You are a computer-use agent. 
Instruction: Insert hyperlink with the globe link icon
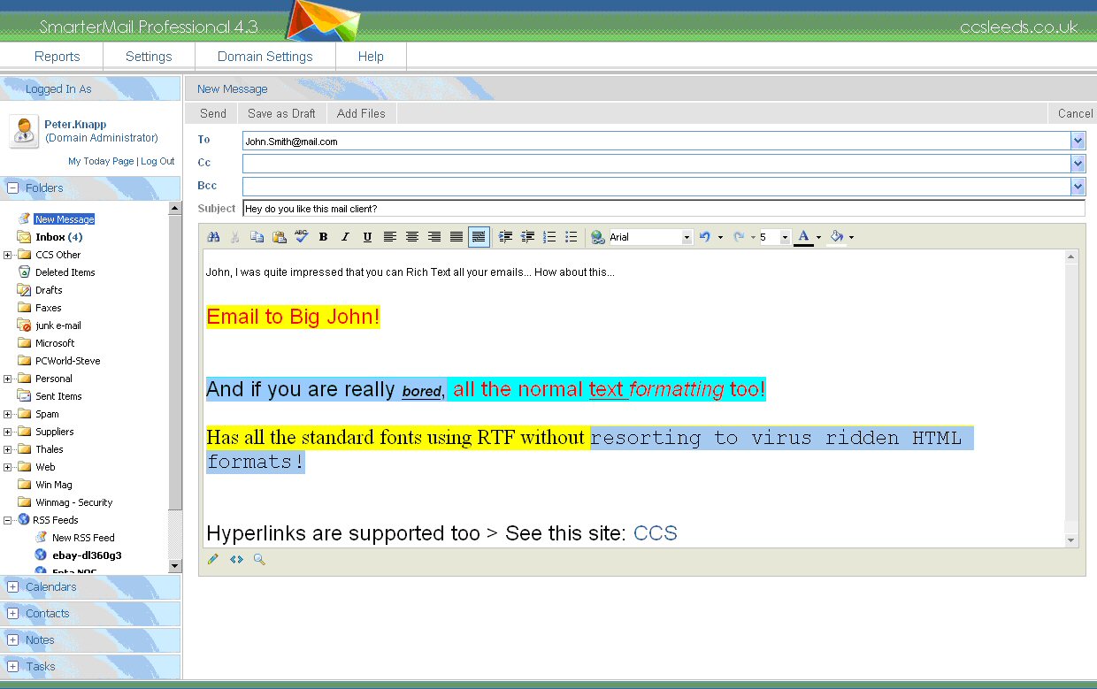(x=598, y=237)
